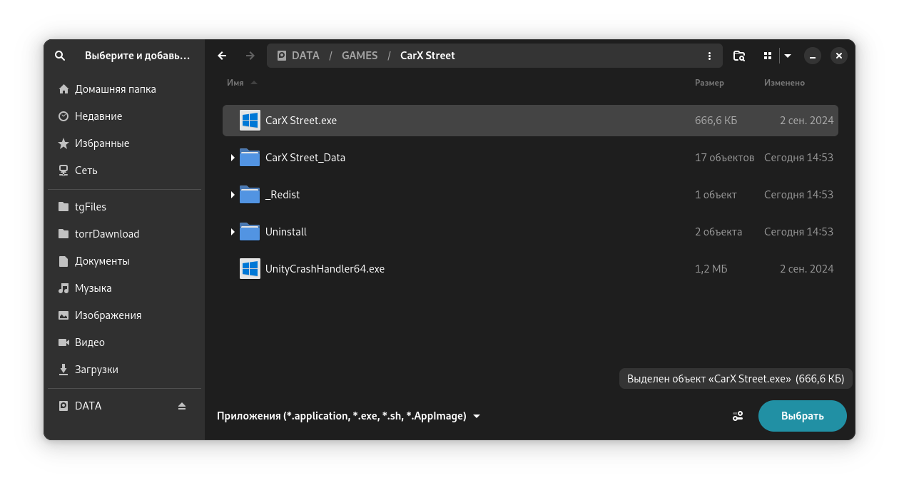Click the DATA disk icon in sidebar
Image resolution: width=899 pixels, height=488 pixels.
point(64,406)
